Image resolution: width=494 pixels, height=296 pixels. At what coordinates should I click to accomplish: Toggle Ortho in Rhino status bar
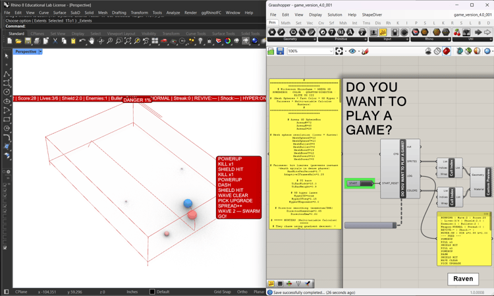click(x=242, y=292)
